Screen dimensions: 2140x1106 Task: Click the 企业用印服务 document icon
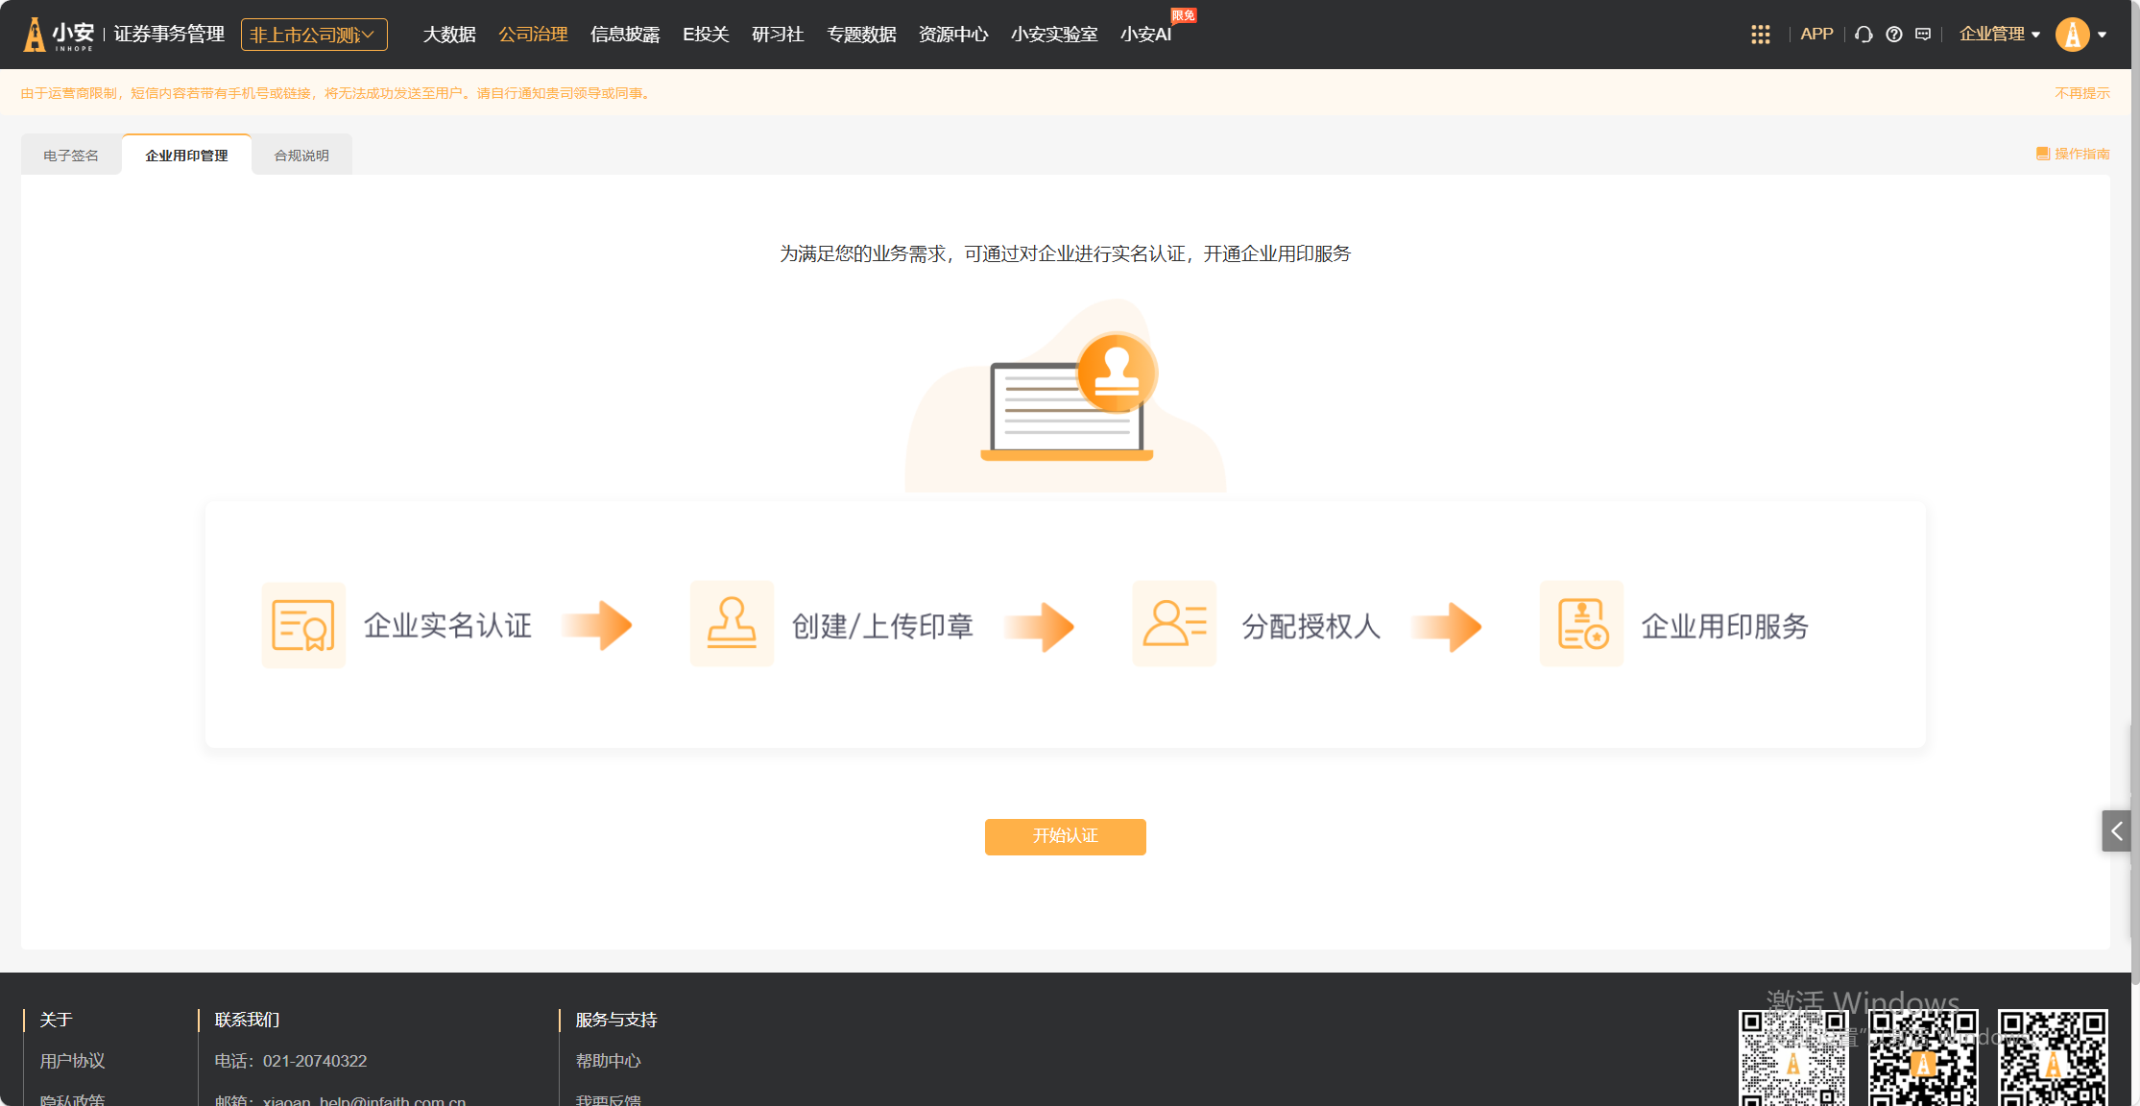tap(1581, 624)
